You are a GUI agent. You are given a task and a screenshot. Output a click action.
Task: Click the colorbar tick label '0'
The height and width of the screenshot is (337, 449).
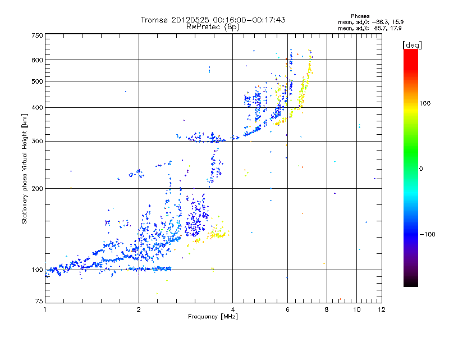point(421,169)
